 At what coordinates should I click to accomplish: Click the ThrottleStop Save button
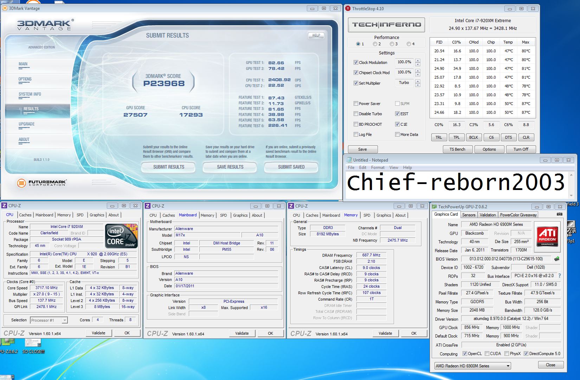click(362, 149)
